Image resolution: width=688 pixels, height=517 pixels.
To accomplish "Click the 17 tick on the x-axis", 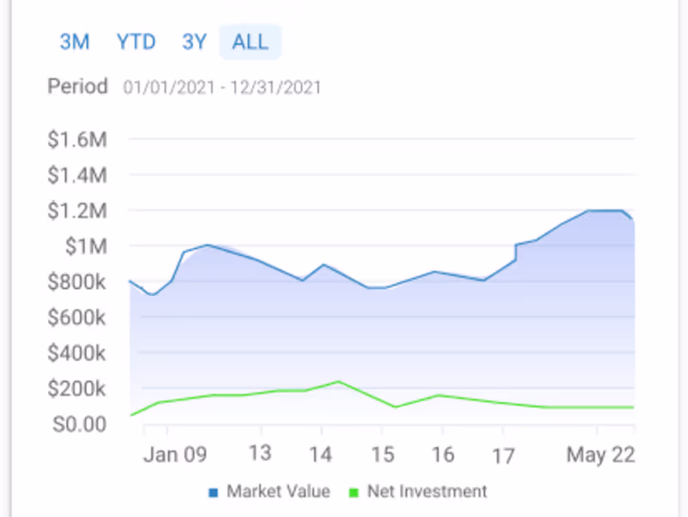I will click(503, 455).
